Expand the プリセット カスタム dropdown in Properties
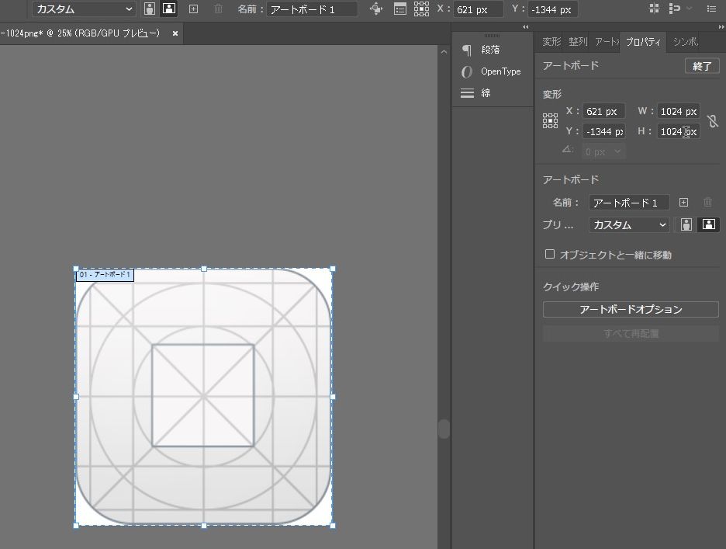 [629, 224]
